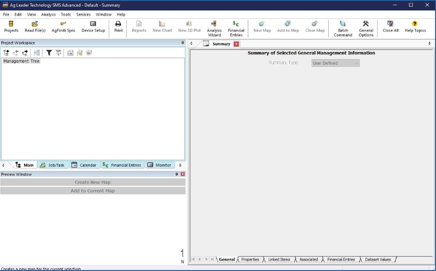Switch to the Main workspace tab
This screenshot has width=436, height=271.
[25, 165]
